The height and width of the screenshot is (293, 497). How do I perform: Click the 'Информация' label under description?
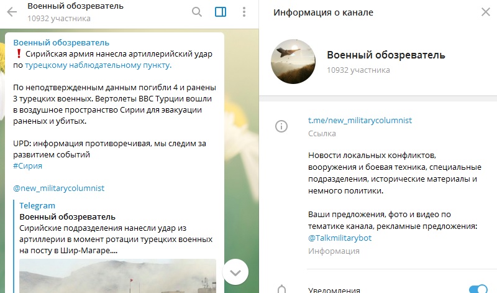click(x=334, y=251)
